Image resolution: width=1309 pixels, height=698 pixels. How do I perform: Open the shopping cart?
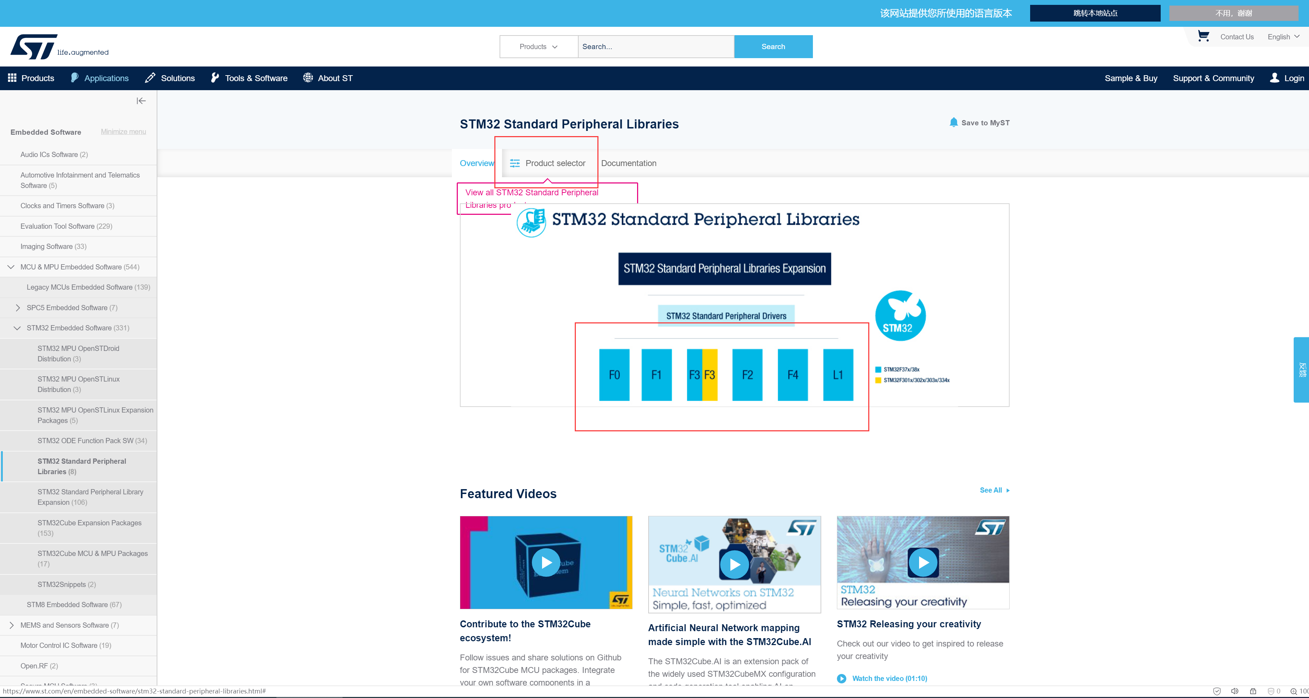coord(1203,36)
